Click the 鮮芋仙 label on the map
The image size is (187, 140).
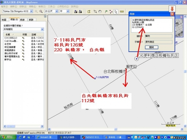click(x=131, y=67)
